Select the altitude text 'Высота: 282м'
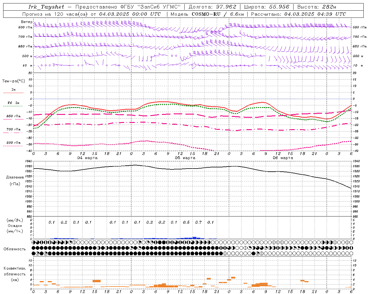The width and height of the screenshot is (368, 294). 317,7
